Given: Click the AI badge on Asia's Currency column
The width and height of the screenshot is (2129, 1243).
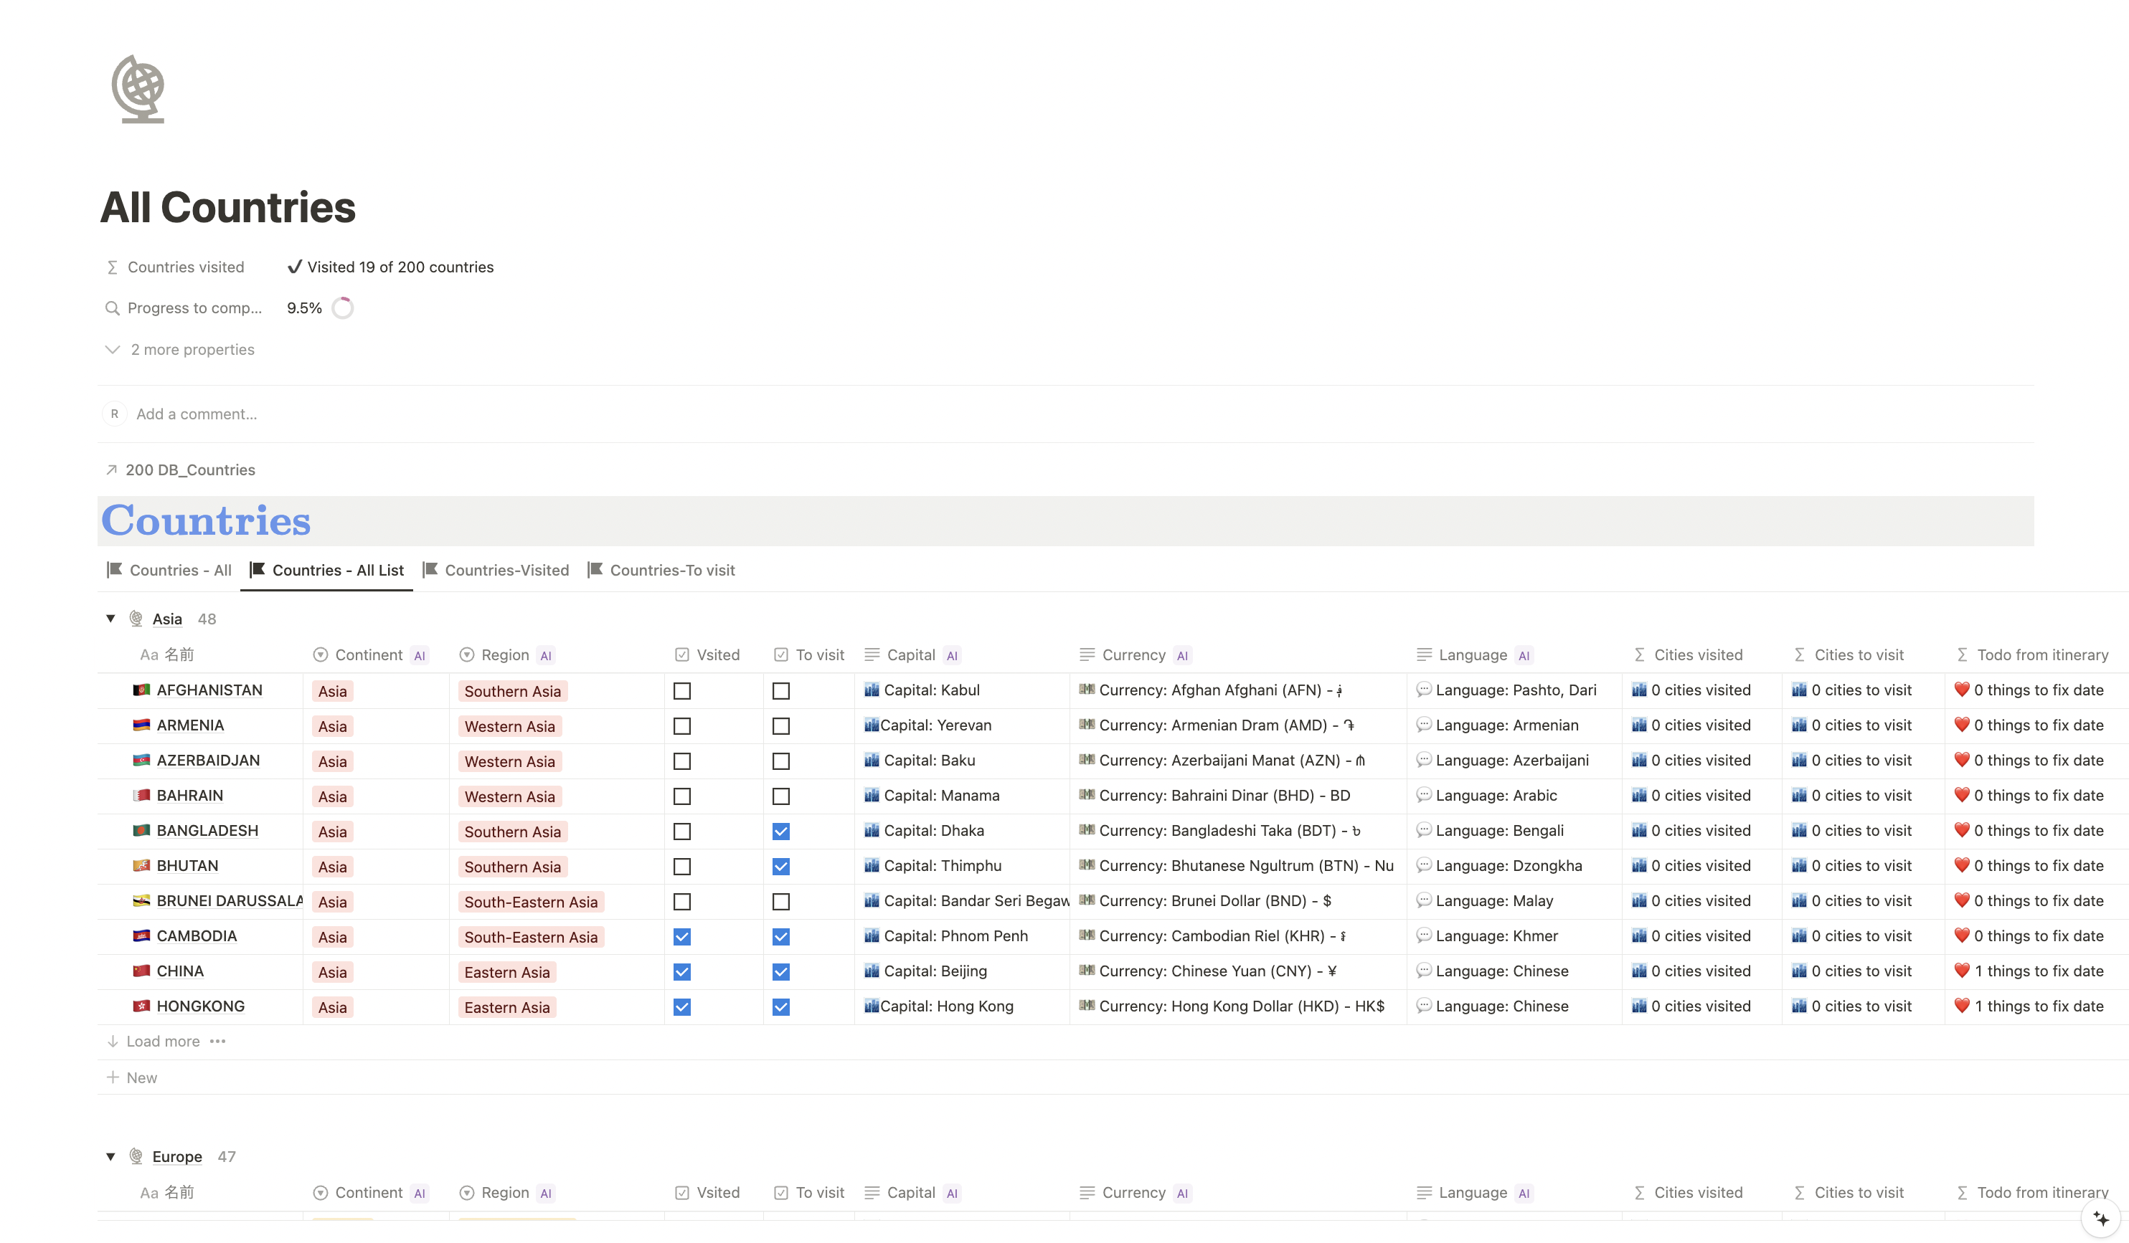Looking at the screenshot, I should point(1183,655).
